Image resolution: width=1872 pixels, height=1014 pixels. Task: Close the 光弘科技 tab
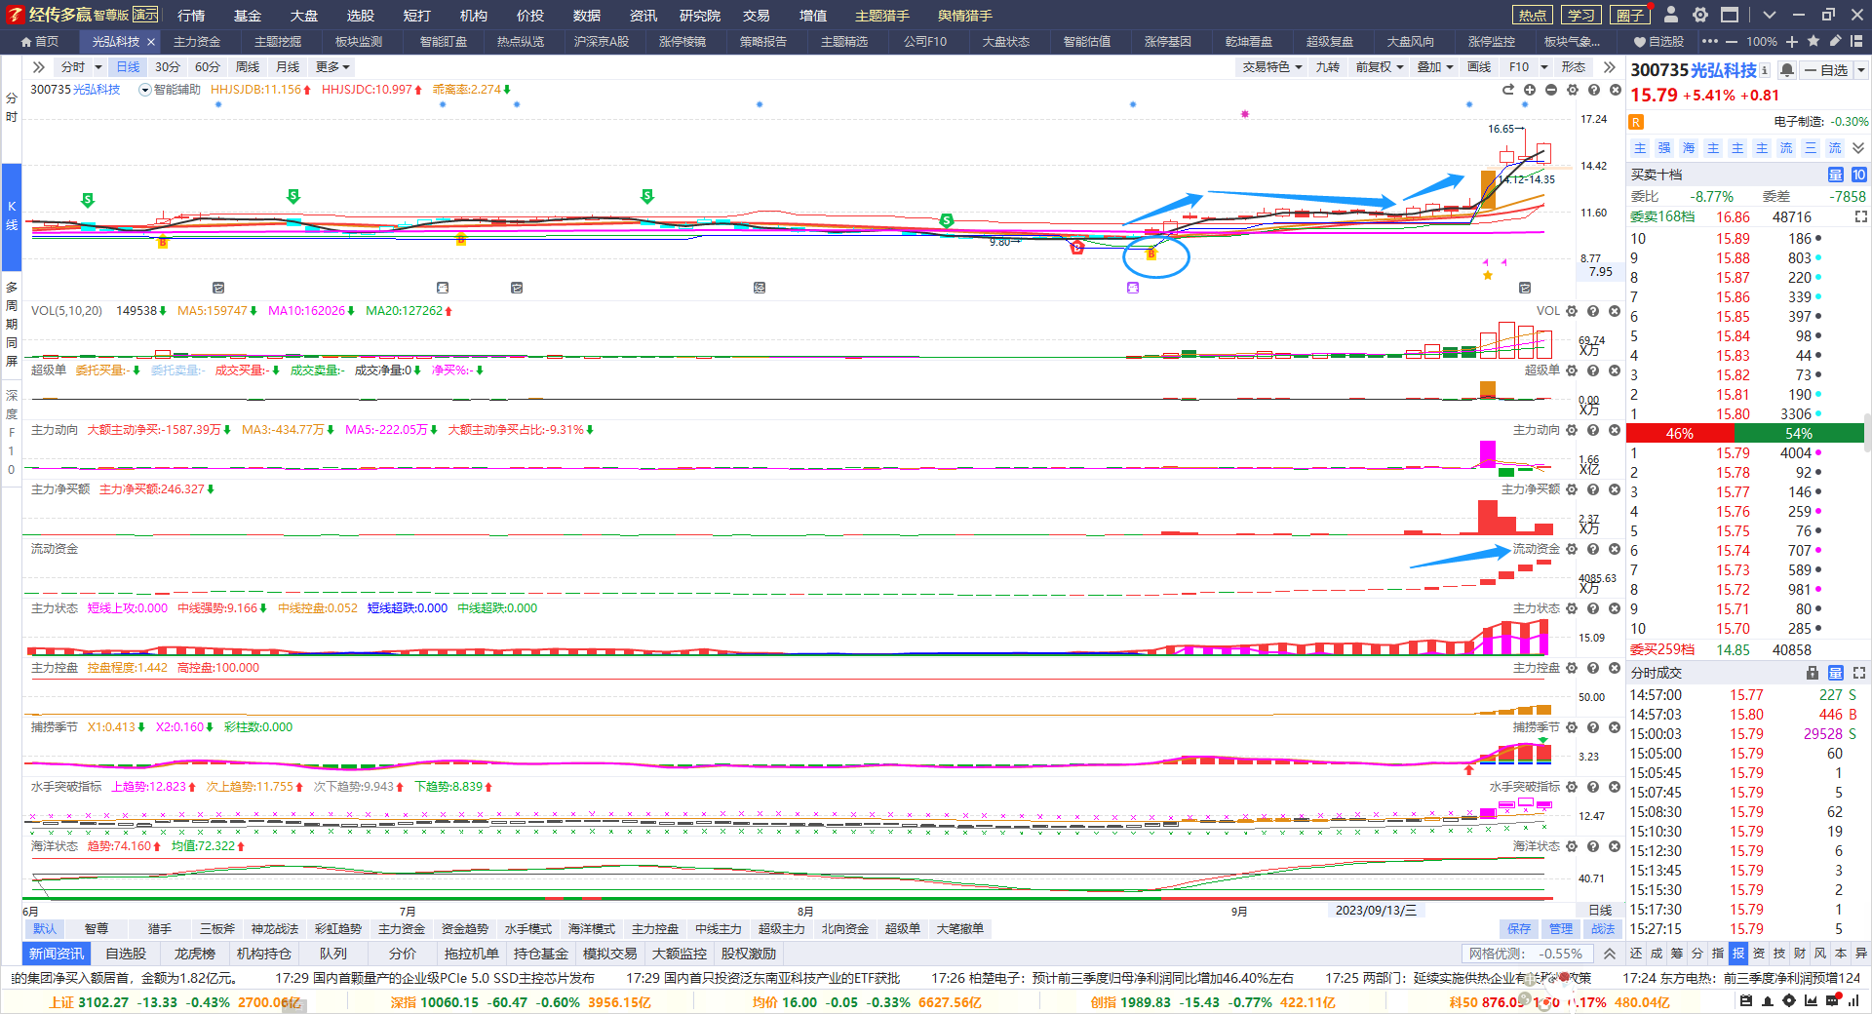pos(151,42)
